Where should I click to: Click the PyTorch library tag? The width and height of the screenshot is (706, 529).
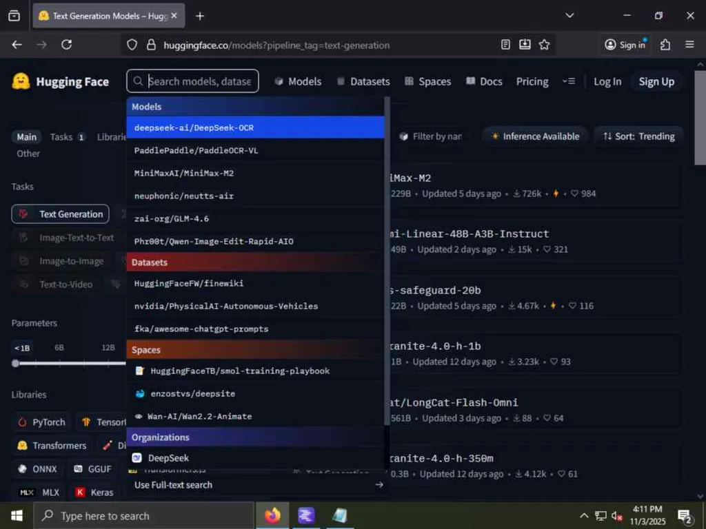pos(41,422)
